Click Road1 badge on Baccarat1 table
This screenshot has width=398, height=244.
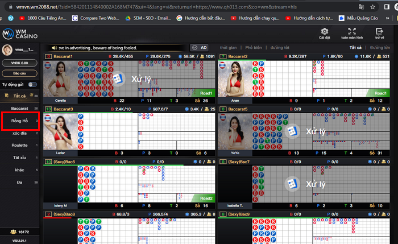pos(204,93)
